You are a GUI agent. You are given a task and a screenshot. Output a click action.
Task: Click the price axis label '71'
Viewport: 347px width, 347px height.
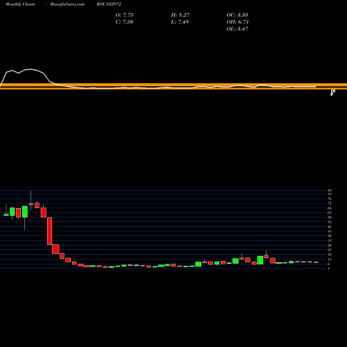coord(330,203)
